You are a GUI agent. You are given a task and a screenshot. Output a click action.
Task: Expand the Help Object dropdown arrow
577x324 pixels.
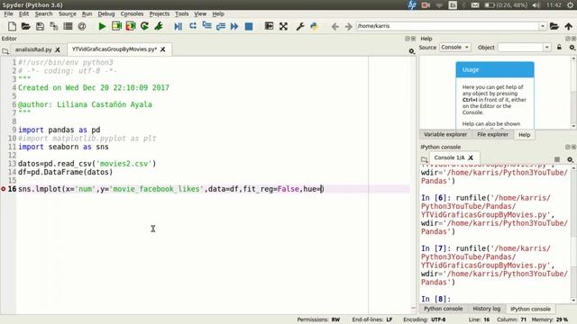547,47
